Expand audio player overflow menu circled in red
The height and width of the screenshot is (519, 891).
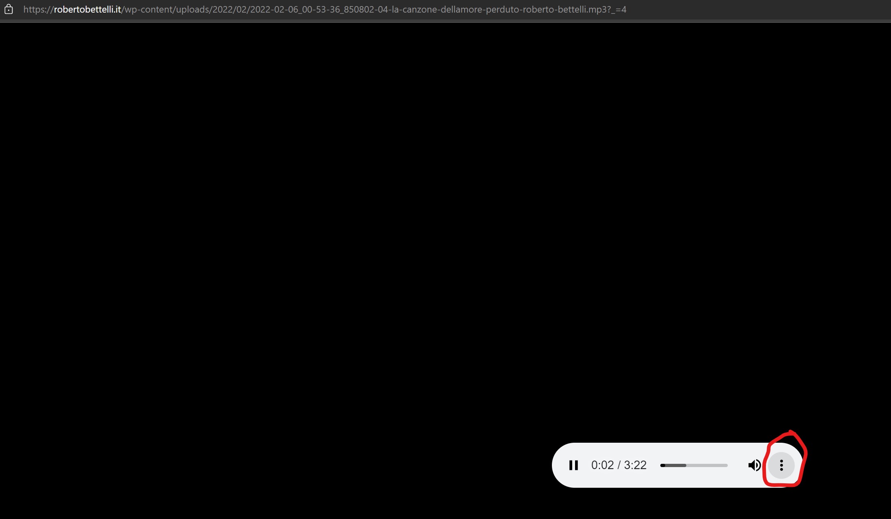coord(781,465)
